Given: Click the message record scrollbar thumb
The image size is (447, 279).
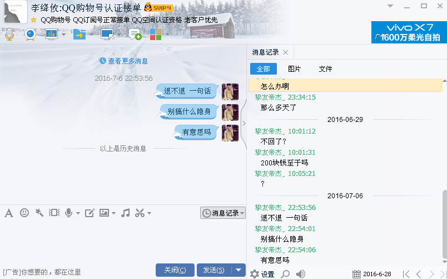Looking at the screenshot, I should coord(445,224).
